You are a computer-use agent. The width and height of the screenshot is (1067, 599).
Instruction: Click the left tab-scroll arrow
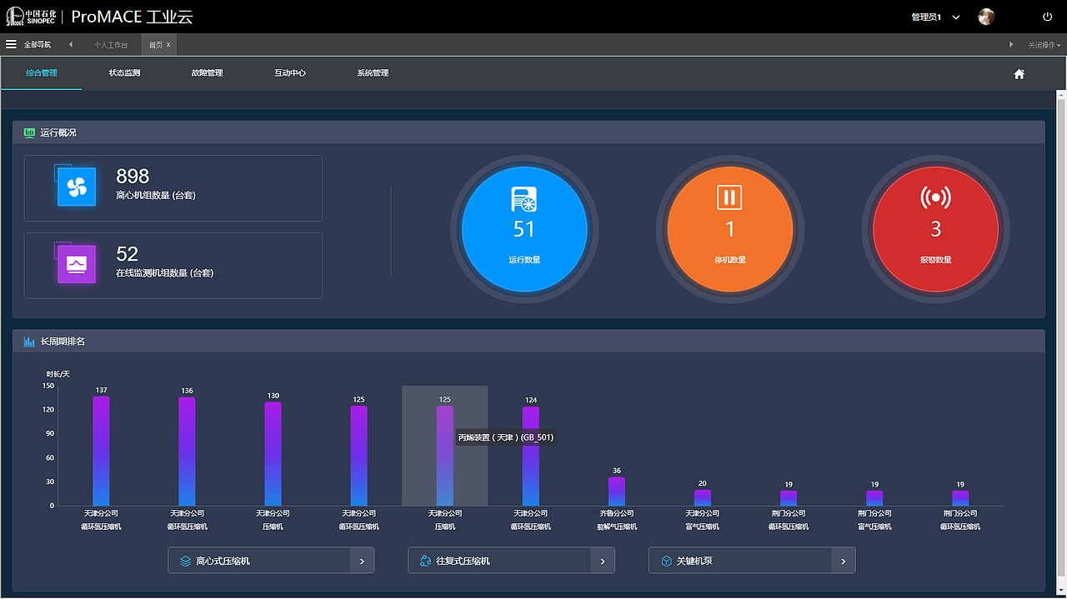[71, 44]
